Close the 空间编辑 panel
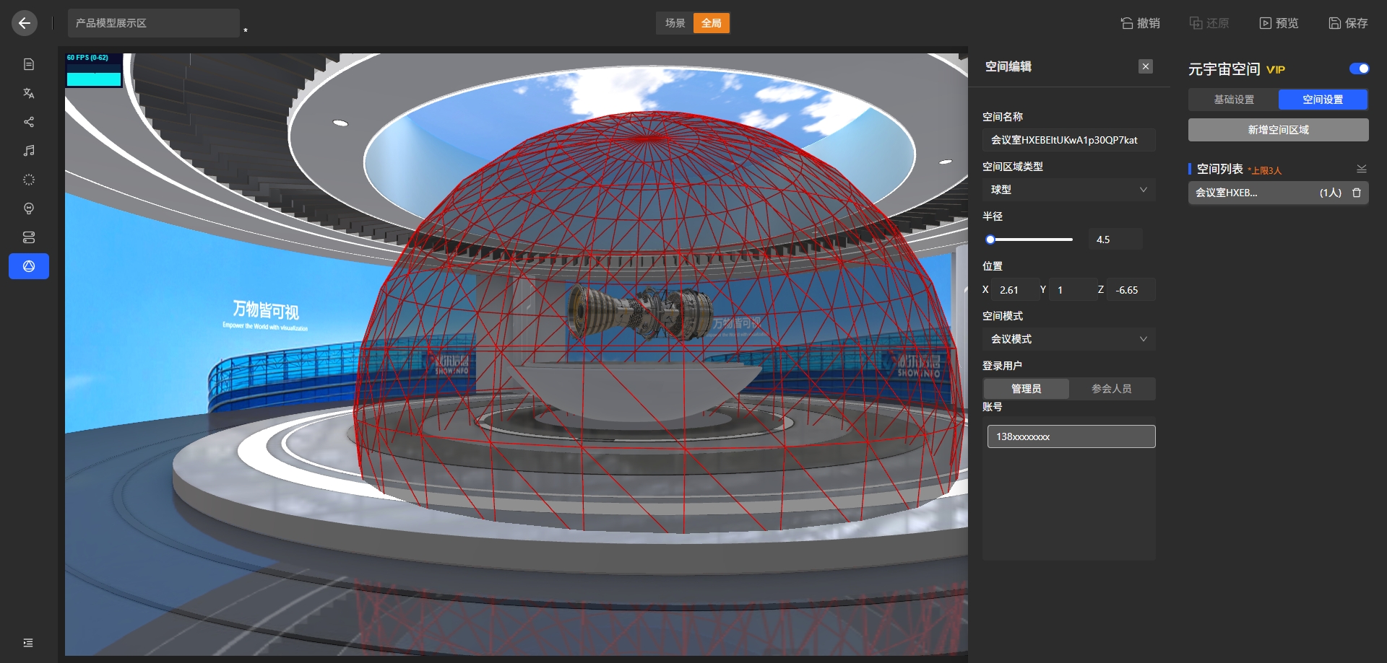This screenshot has width=1387, height=663. click(x=1146, y=66)
